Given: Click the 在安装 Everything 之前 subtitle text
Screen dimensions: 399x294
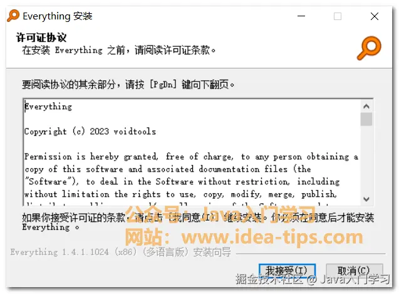Looking at the screenshot, I should [x=118, y=50].
